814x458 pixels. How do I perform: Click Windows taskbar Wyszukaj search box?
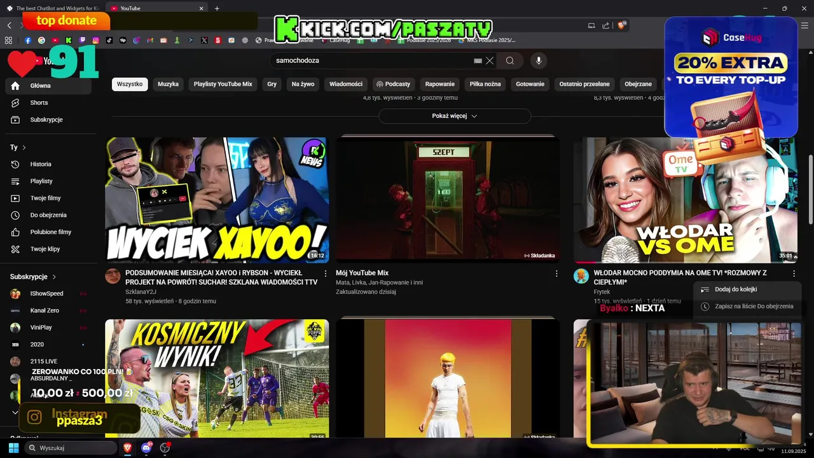click(70, 448)
